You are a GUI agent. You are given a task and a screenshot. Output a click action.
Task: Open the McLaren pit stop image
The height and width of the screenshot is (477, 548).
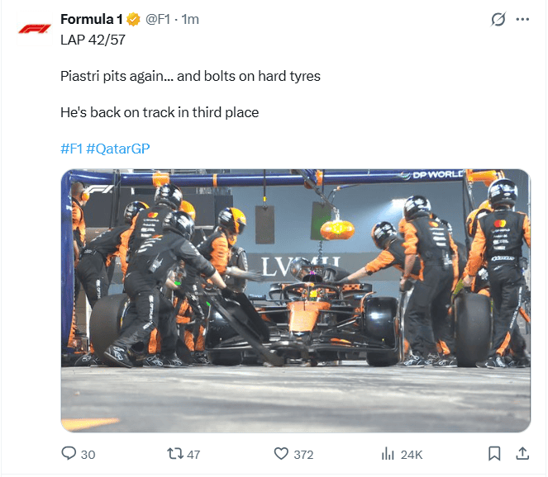[296, 300]
